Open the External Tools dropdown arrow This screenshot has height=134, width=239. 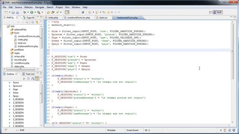[42, 12]
